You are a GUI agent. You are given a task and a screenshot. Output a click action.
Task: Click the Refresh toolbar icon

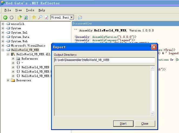point(26,18)
